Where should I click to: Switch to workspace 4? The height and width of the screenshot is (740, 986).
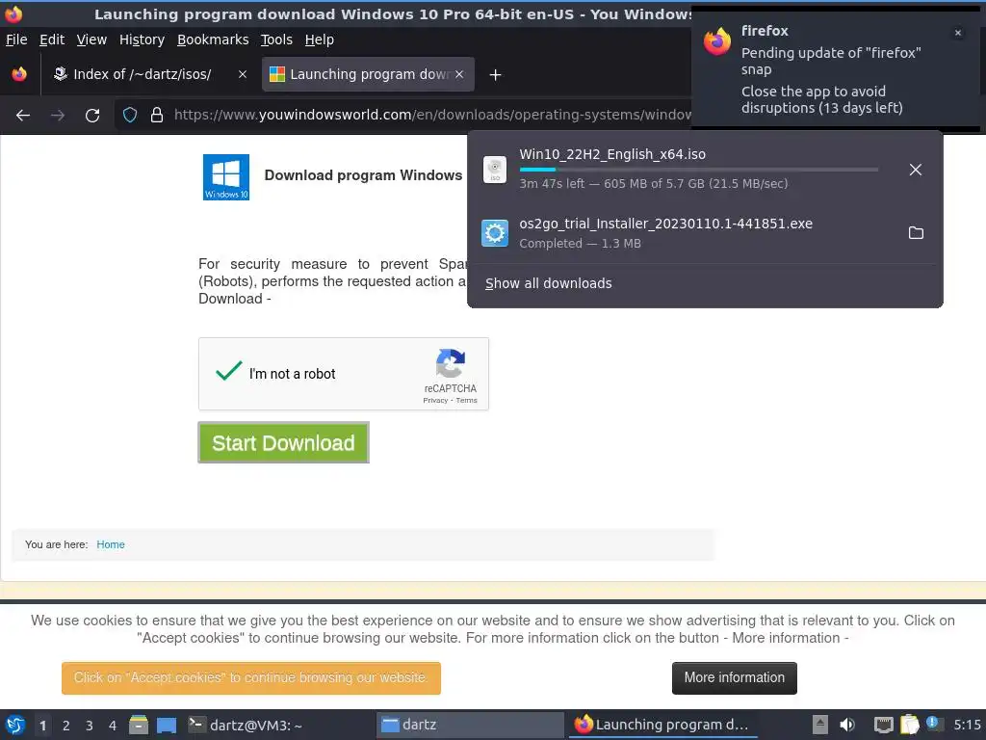[x=113, y=725]
